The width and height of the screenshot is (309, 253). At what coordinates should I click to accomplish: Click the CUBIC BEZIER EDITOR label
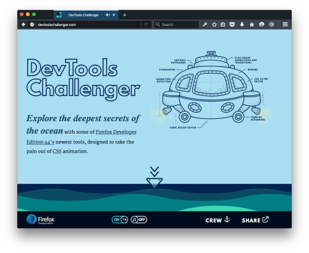183,127
